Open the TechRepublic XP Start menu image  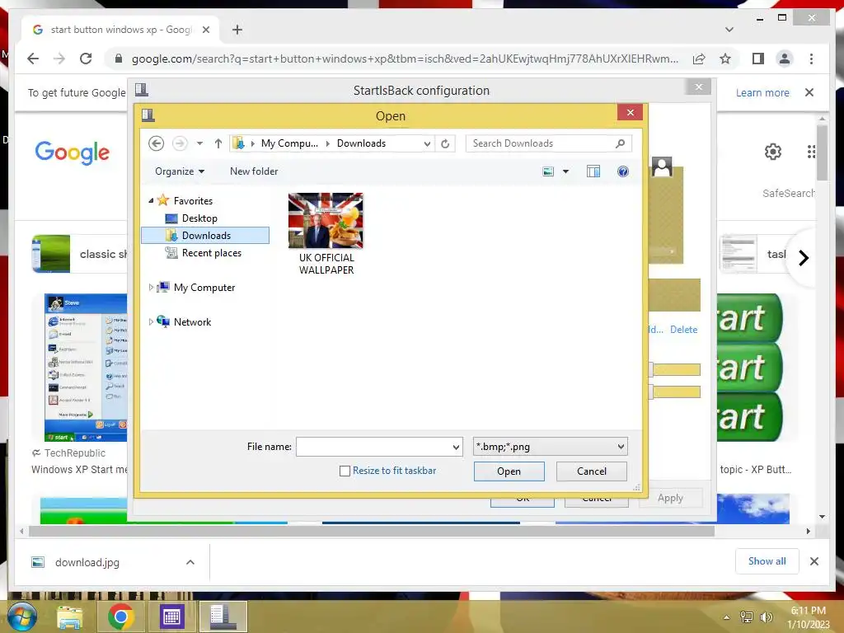point(86,367)
